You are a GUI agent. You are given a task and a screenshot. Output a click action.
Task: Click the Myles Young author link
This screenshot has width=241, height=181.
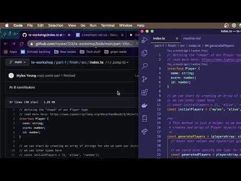click(x=26, y=75)
